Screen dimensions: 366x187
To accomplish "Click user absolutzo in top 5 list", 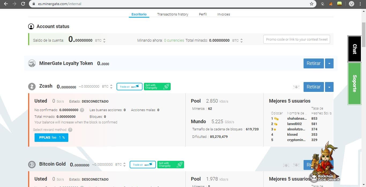I will [296, 129].
